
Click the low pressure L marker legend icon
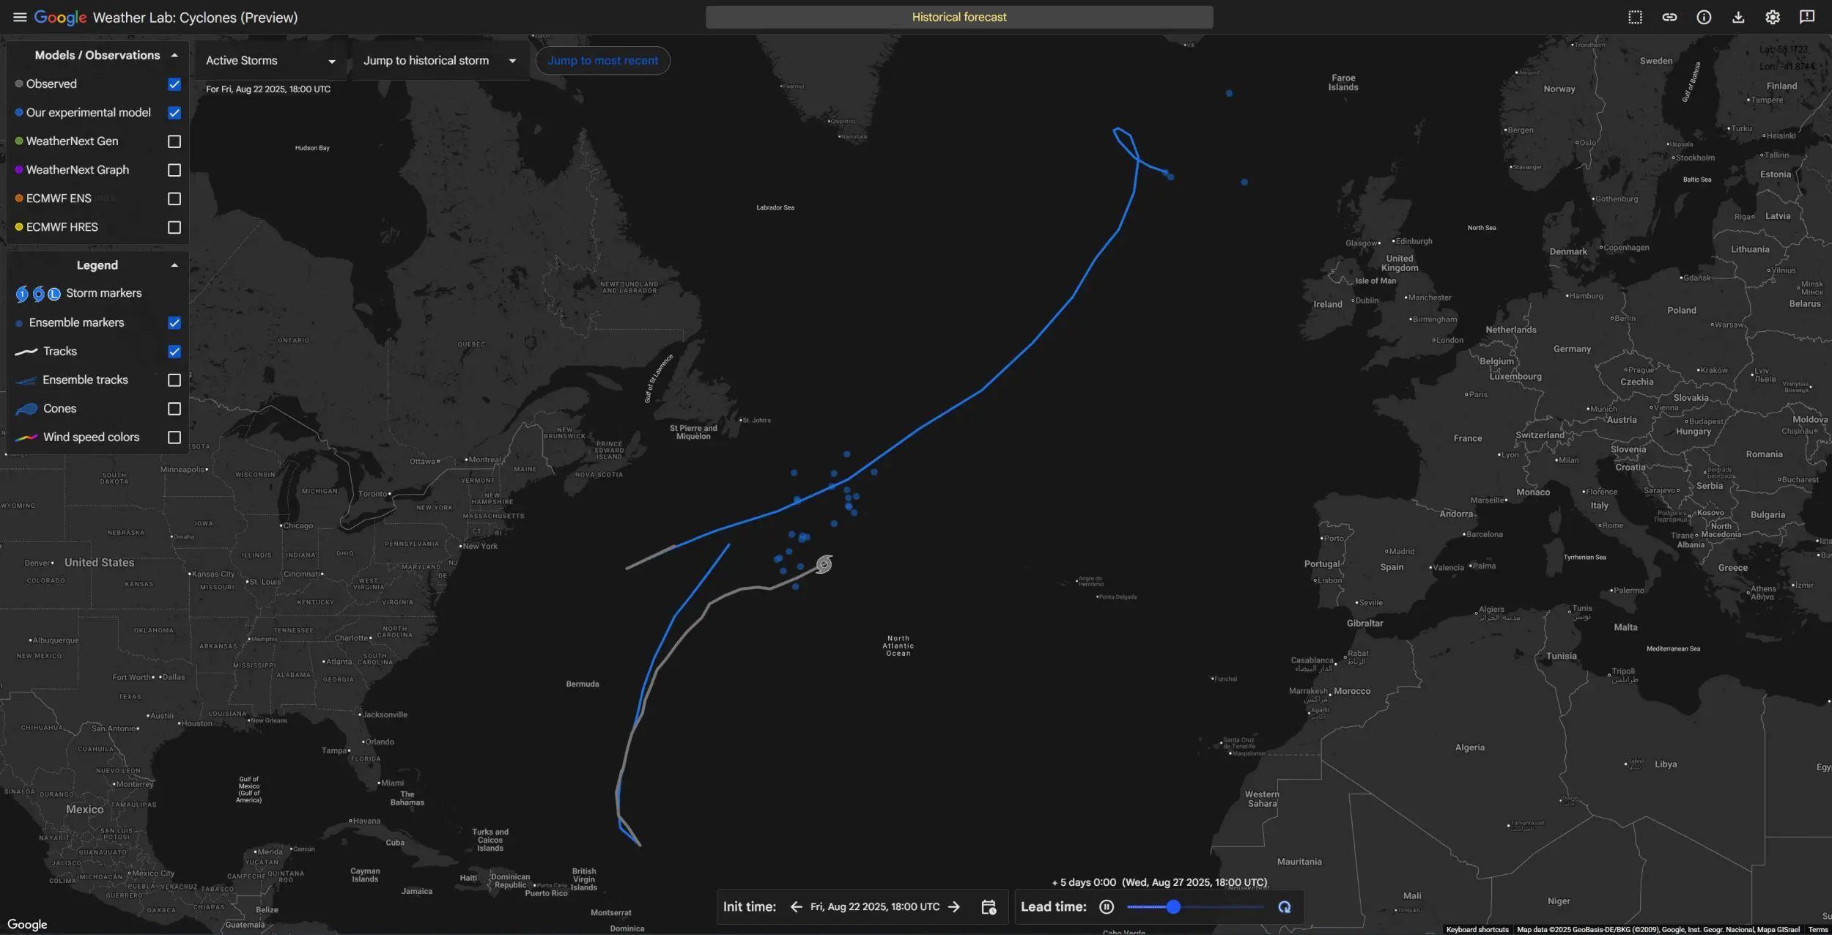(54, 294)
